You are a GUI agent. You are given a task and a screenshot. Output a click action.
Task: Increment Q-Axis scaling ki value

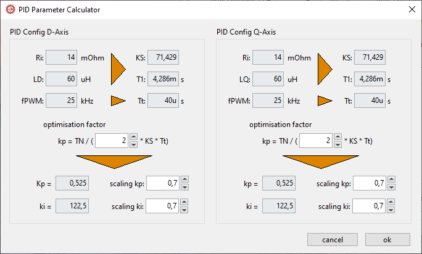coord(391,202)
